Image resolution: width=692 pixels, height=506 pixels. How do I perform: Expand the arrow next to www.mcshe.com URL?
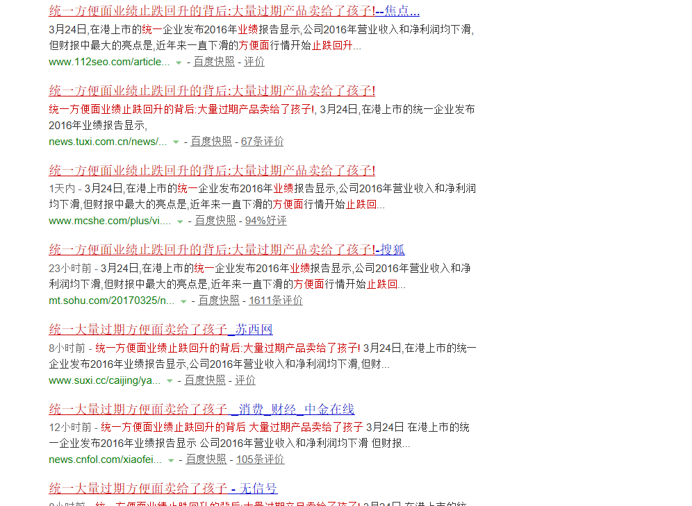click(x=180, y=221)
